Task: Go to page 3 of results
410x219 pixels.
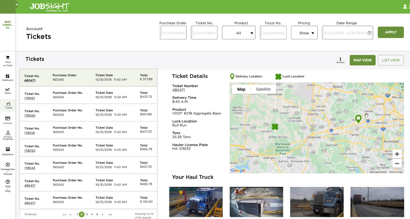Action: (87, 214)
